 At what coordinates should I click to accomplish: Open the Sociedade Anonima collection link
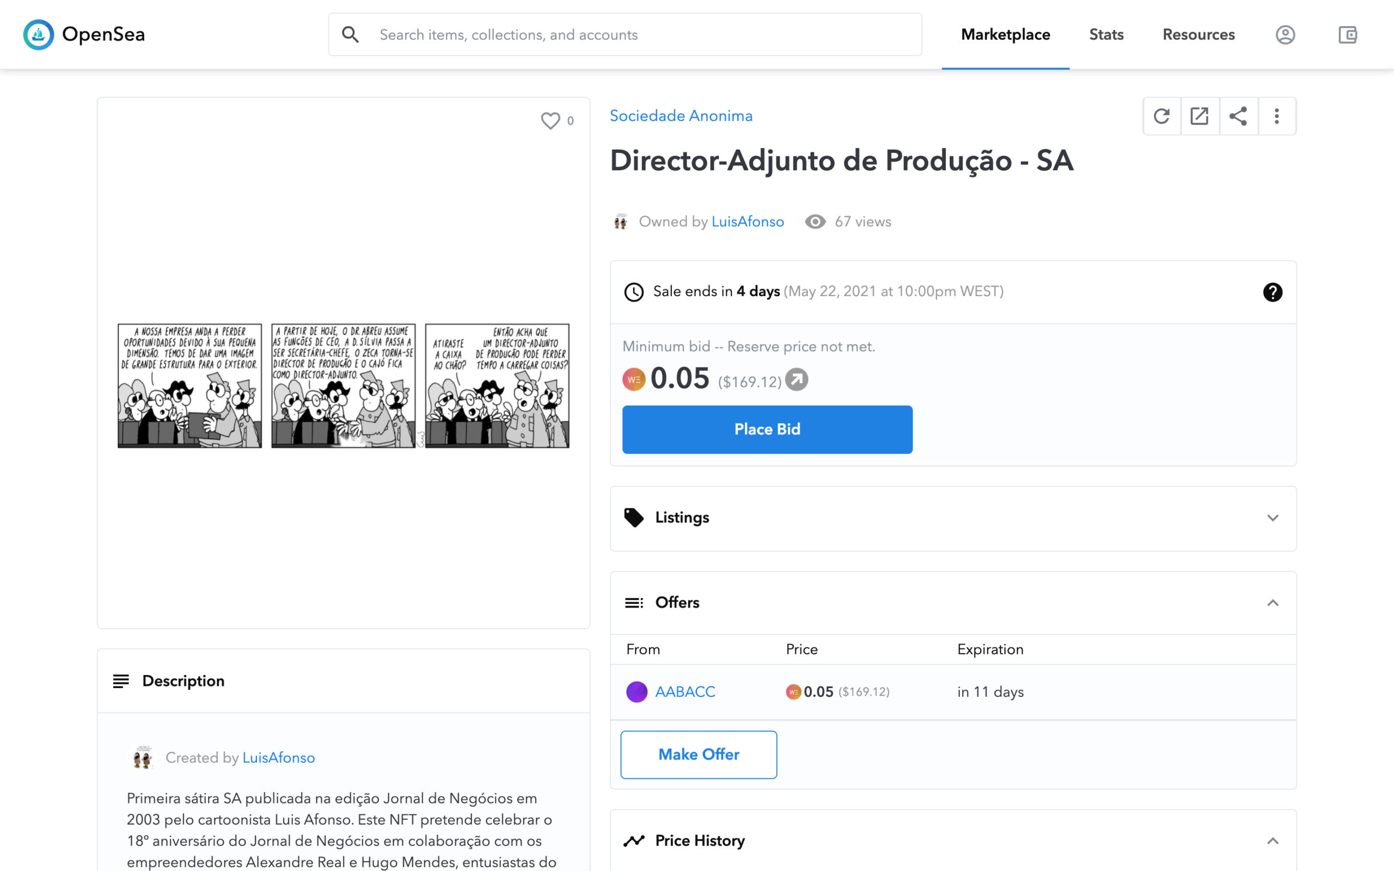pyautogui.click(x=681, y=116)
